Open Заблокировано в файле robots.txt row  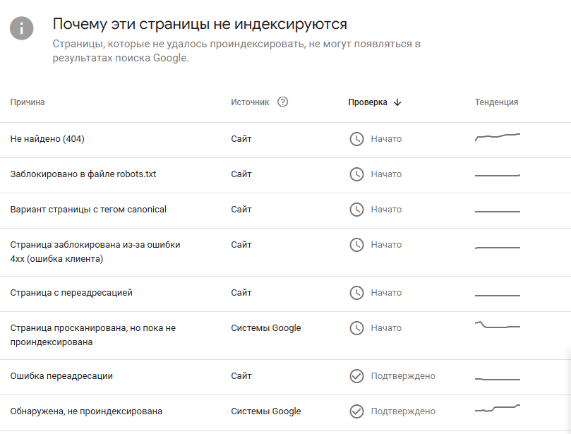tap(83, 174)
